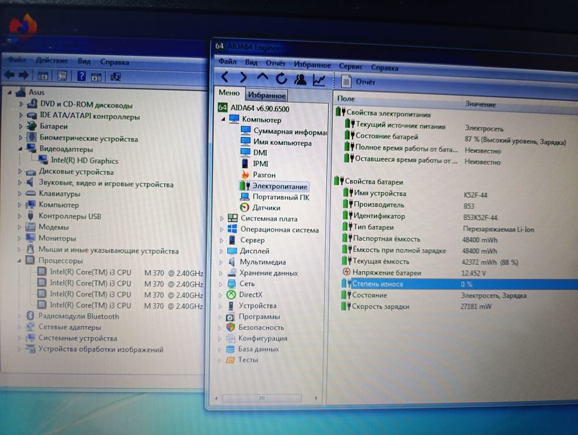
Task: Open Действие menu in Device Manager
Action: click(52, 60)
